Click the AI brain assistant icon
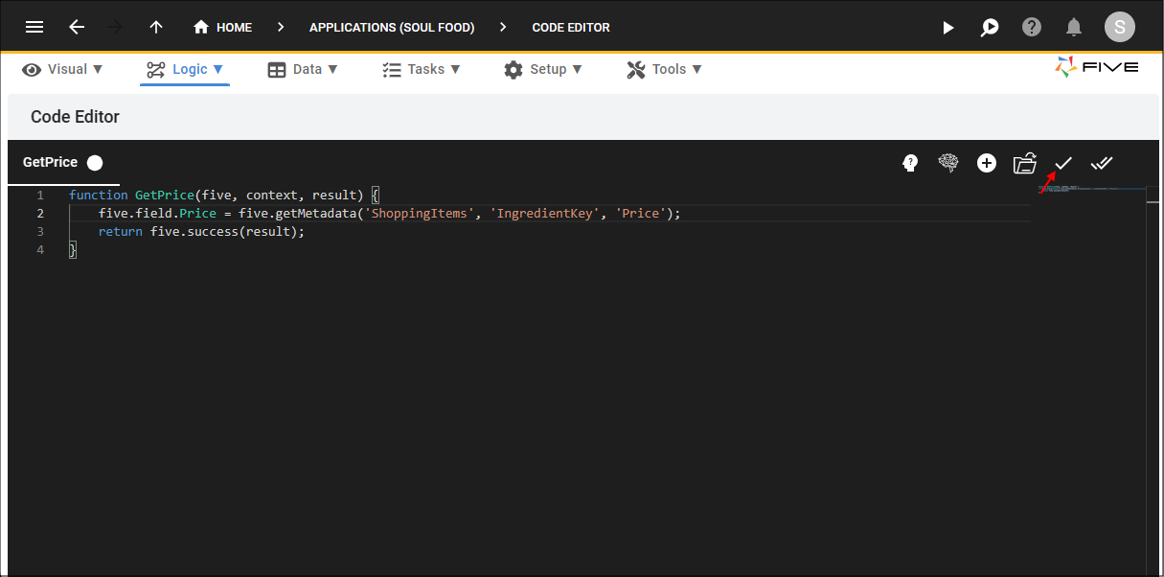Screen dimensions: 1164x577 click(948, 163)
